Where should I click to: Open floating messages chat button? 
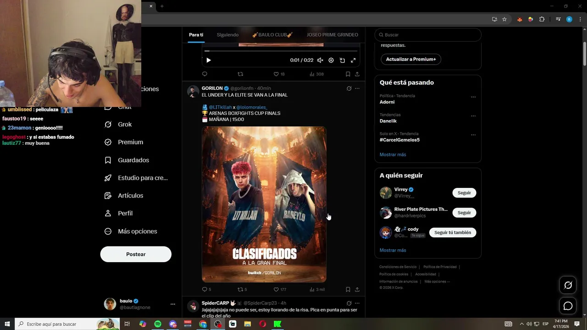[x=568, y=306]
